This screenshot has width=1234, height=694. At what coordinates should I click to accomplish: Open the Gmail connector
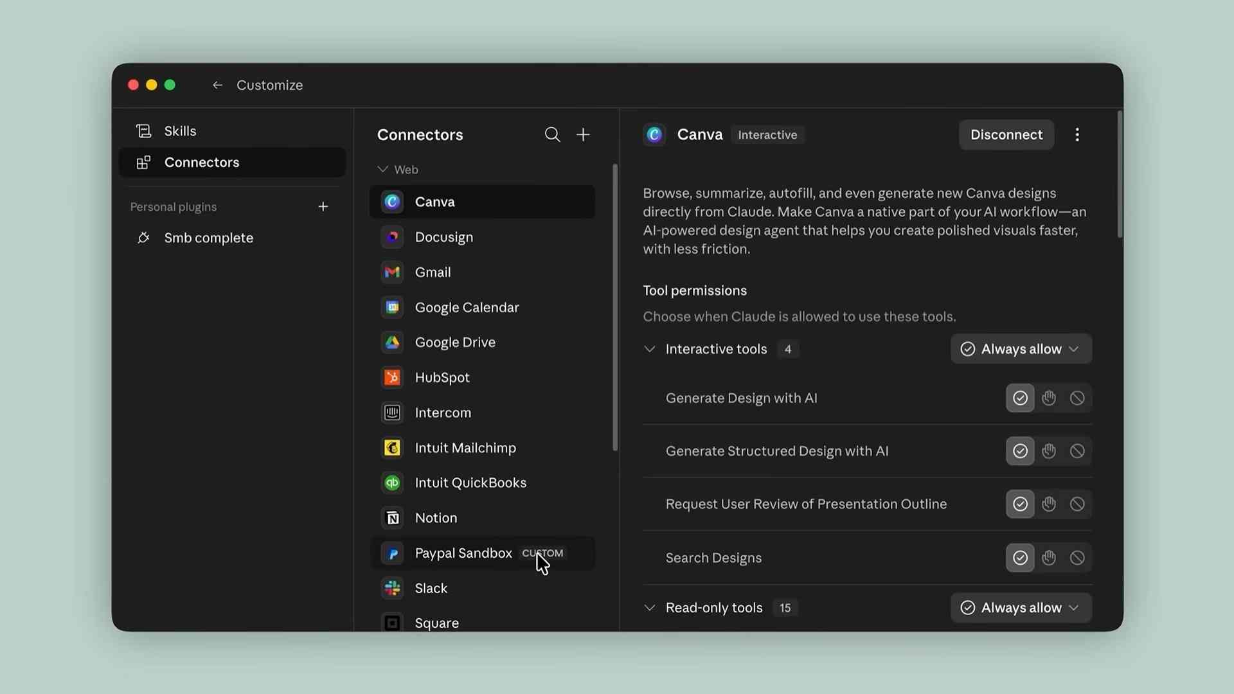[482, 272]
